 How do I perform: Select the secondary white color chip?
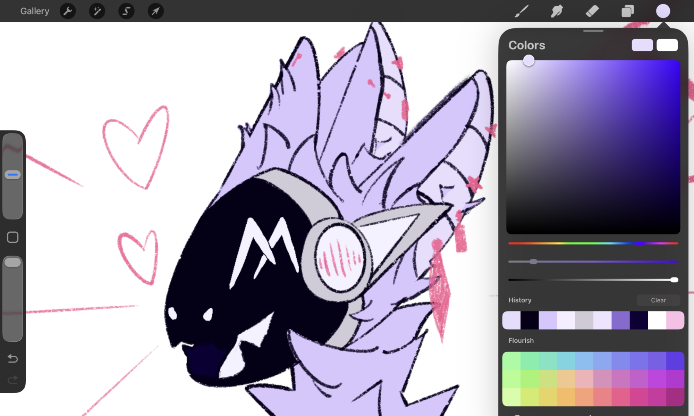pyautogui.click(x=667, y=45)
